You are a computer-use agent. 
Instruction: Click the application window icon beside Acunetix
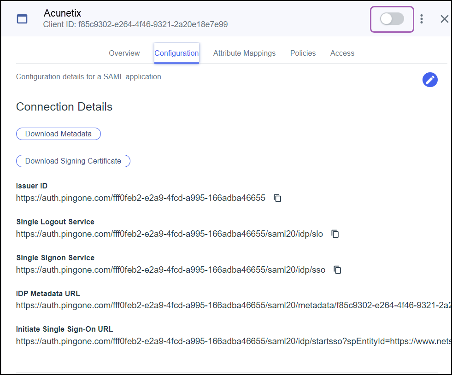[22, 19]
